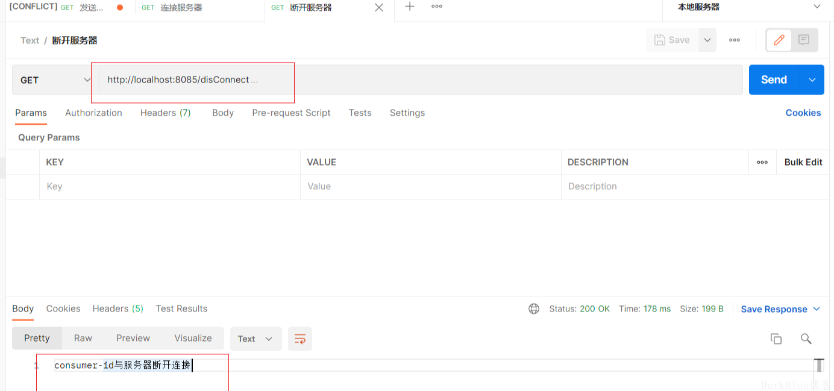Click the Value input cell
834x391 pixels.
click(x=431, y=187)
